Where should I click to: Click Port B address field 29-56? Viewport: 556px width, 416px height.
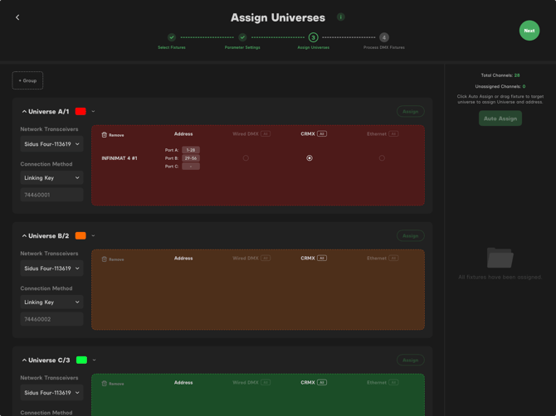(191, 158)
